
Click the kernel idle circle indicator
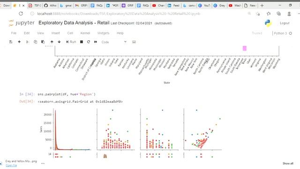tap(291, 33)
